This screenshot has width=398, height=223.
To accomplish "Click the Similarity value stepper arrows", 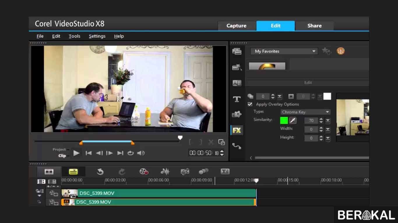I will (x=321, y=121).
